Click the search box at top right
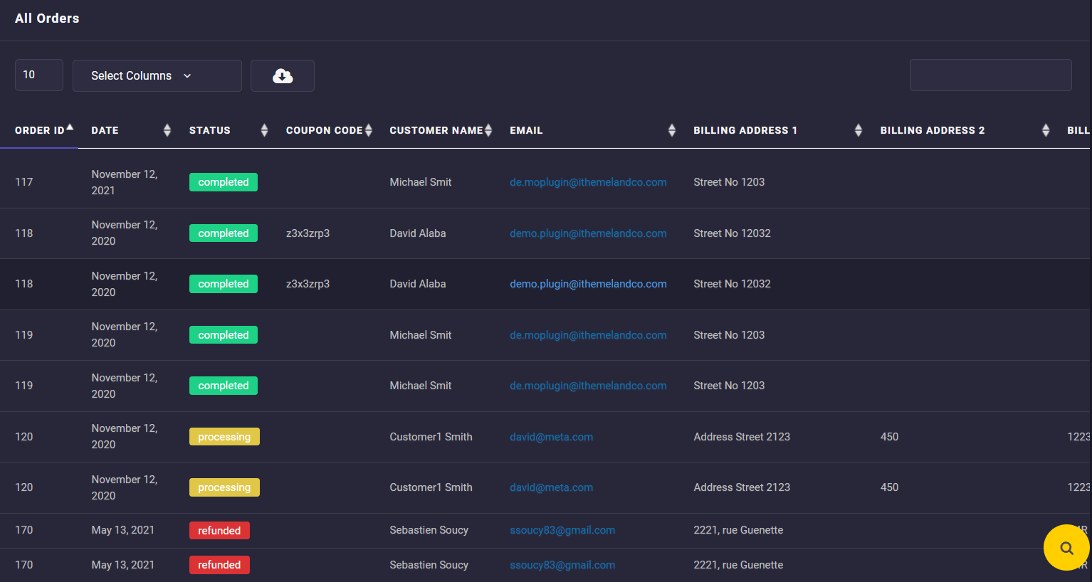 (x=990, y=75)
